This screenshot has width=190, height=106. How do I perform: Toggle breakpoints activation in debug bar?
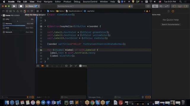pyautogui.click(x=42, y=66)
